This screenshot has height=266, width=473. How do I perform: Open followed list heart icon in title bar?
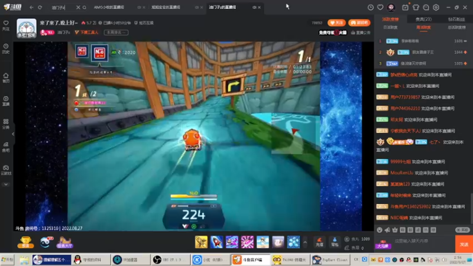pyautogui.click(x=380, y=7)
